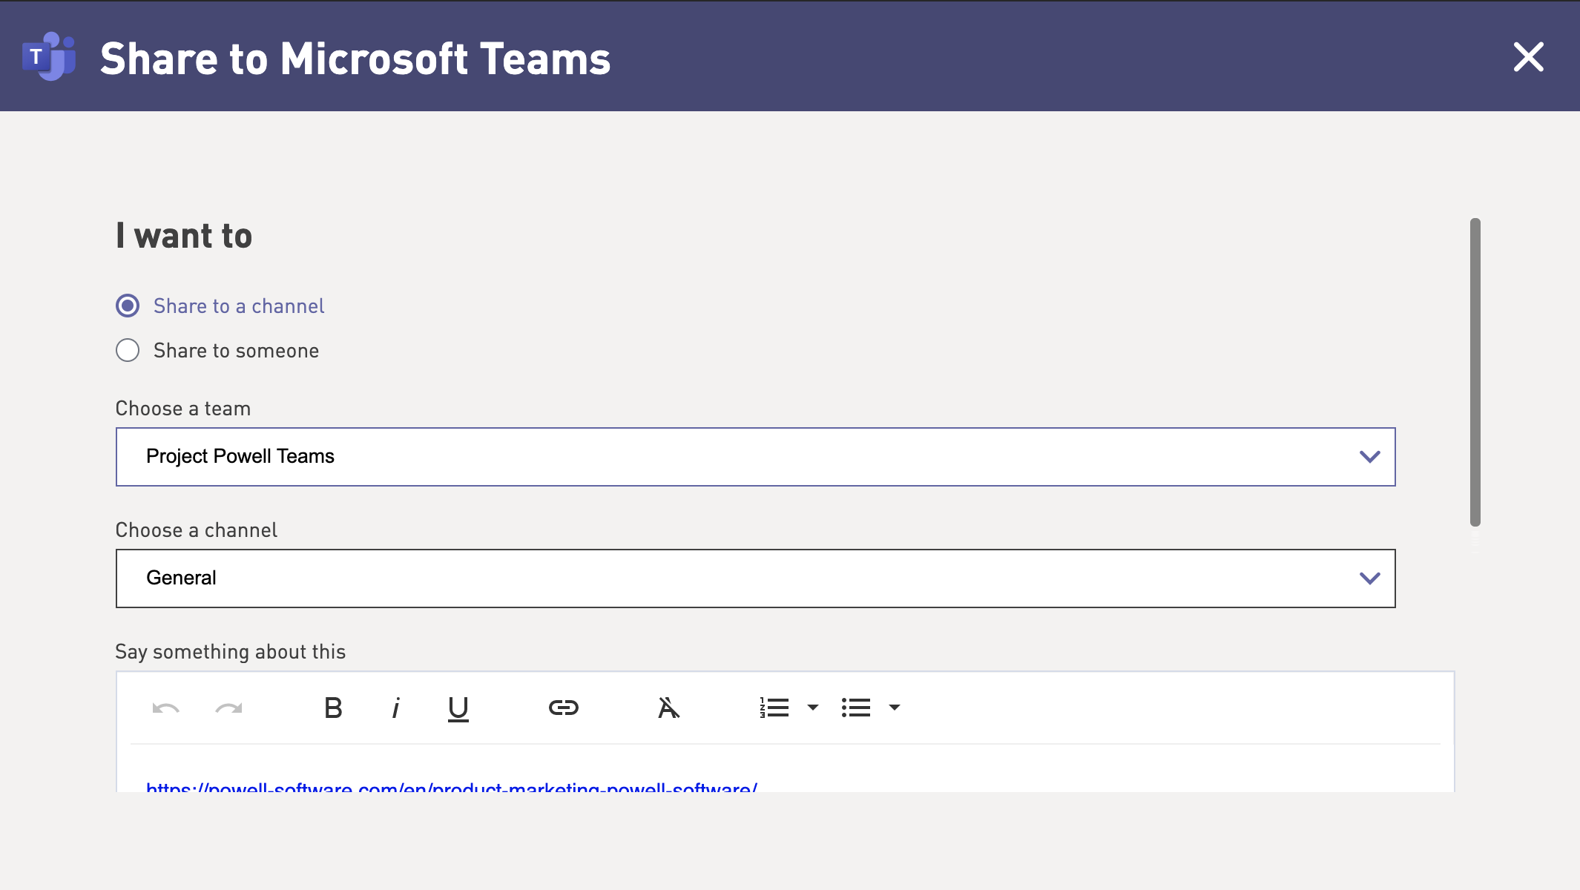1580x890 pixels.
Task: Toggle italic formatting
Action: point(395,708)
